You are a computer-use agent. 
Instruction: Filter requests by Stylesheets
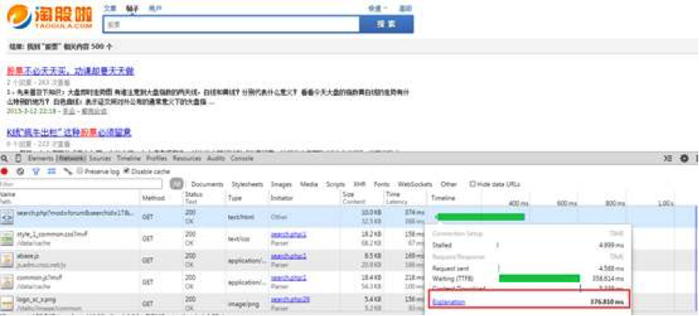pyautogui.click(x=247, y=185)
